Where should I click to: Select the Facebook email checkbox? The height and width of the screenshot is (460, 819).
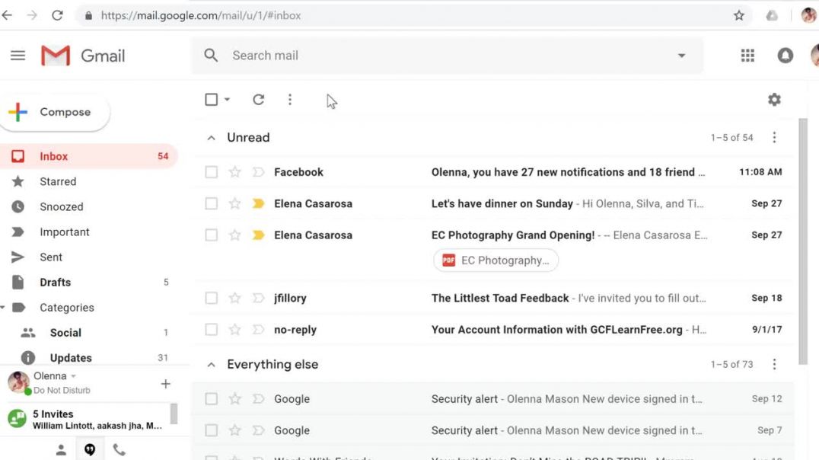pyautogui.click(x=211, y=172)
